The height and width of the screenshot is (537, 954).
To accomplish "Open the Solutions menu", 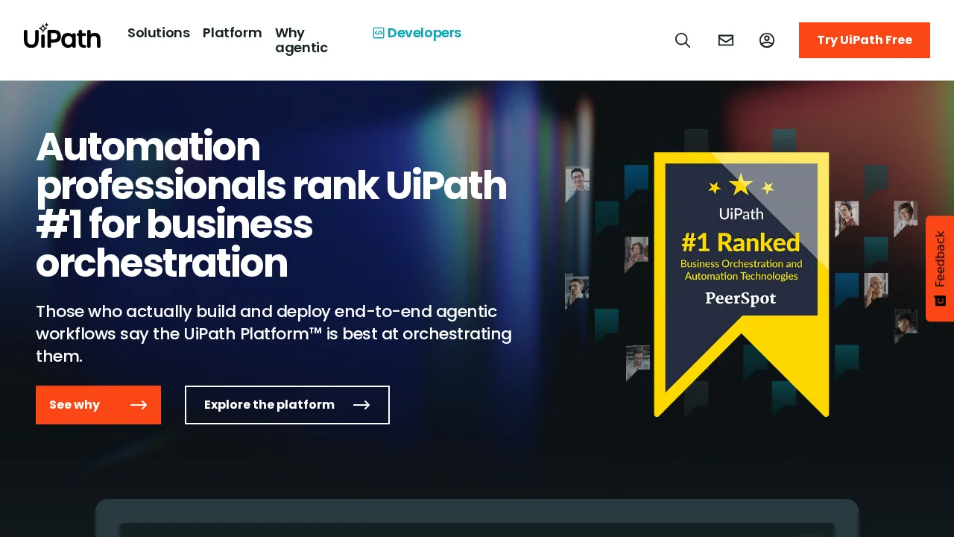I will click(x=159, y=33).
